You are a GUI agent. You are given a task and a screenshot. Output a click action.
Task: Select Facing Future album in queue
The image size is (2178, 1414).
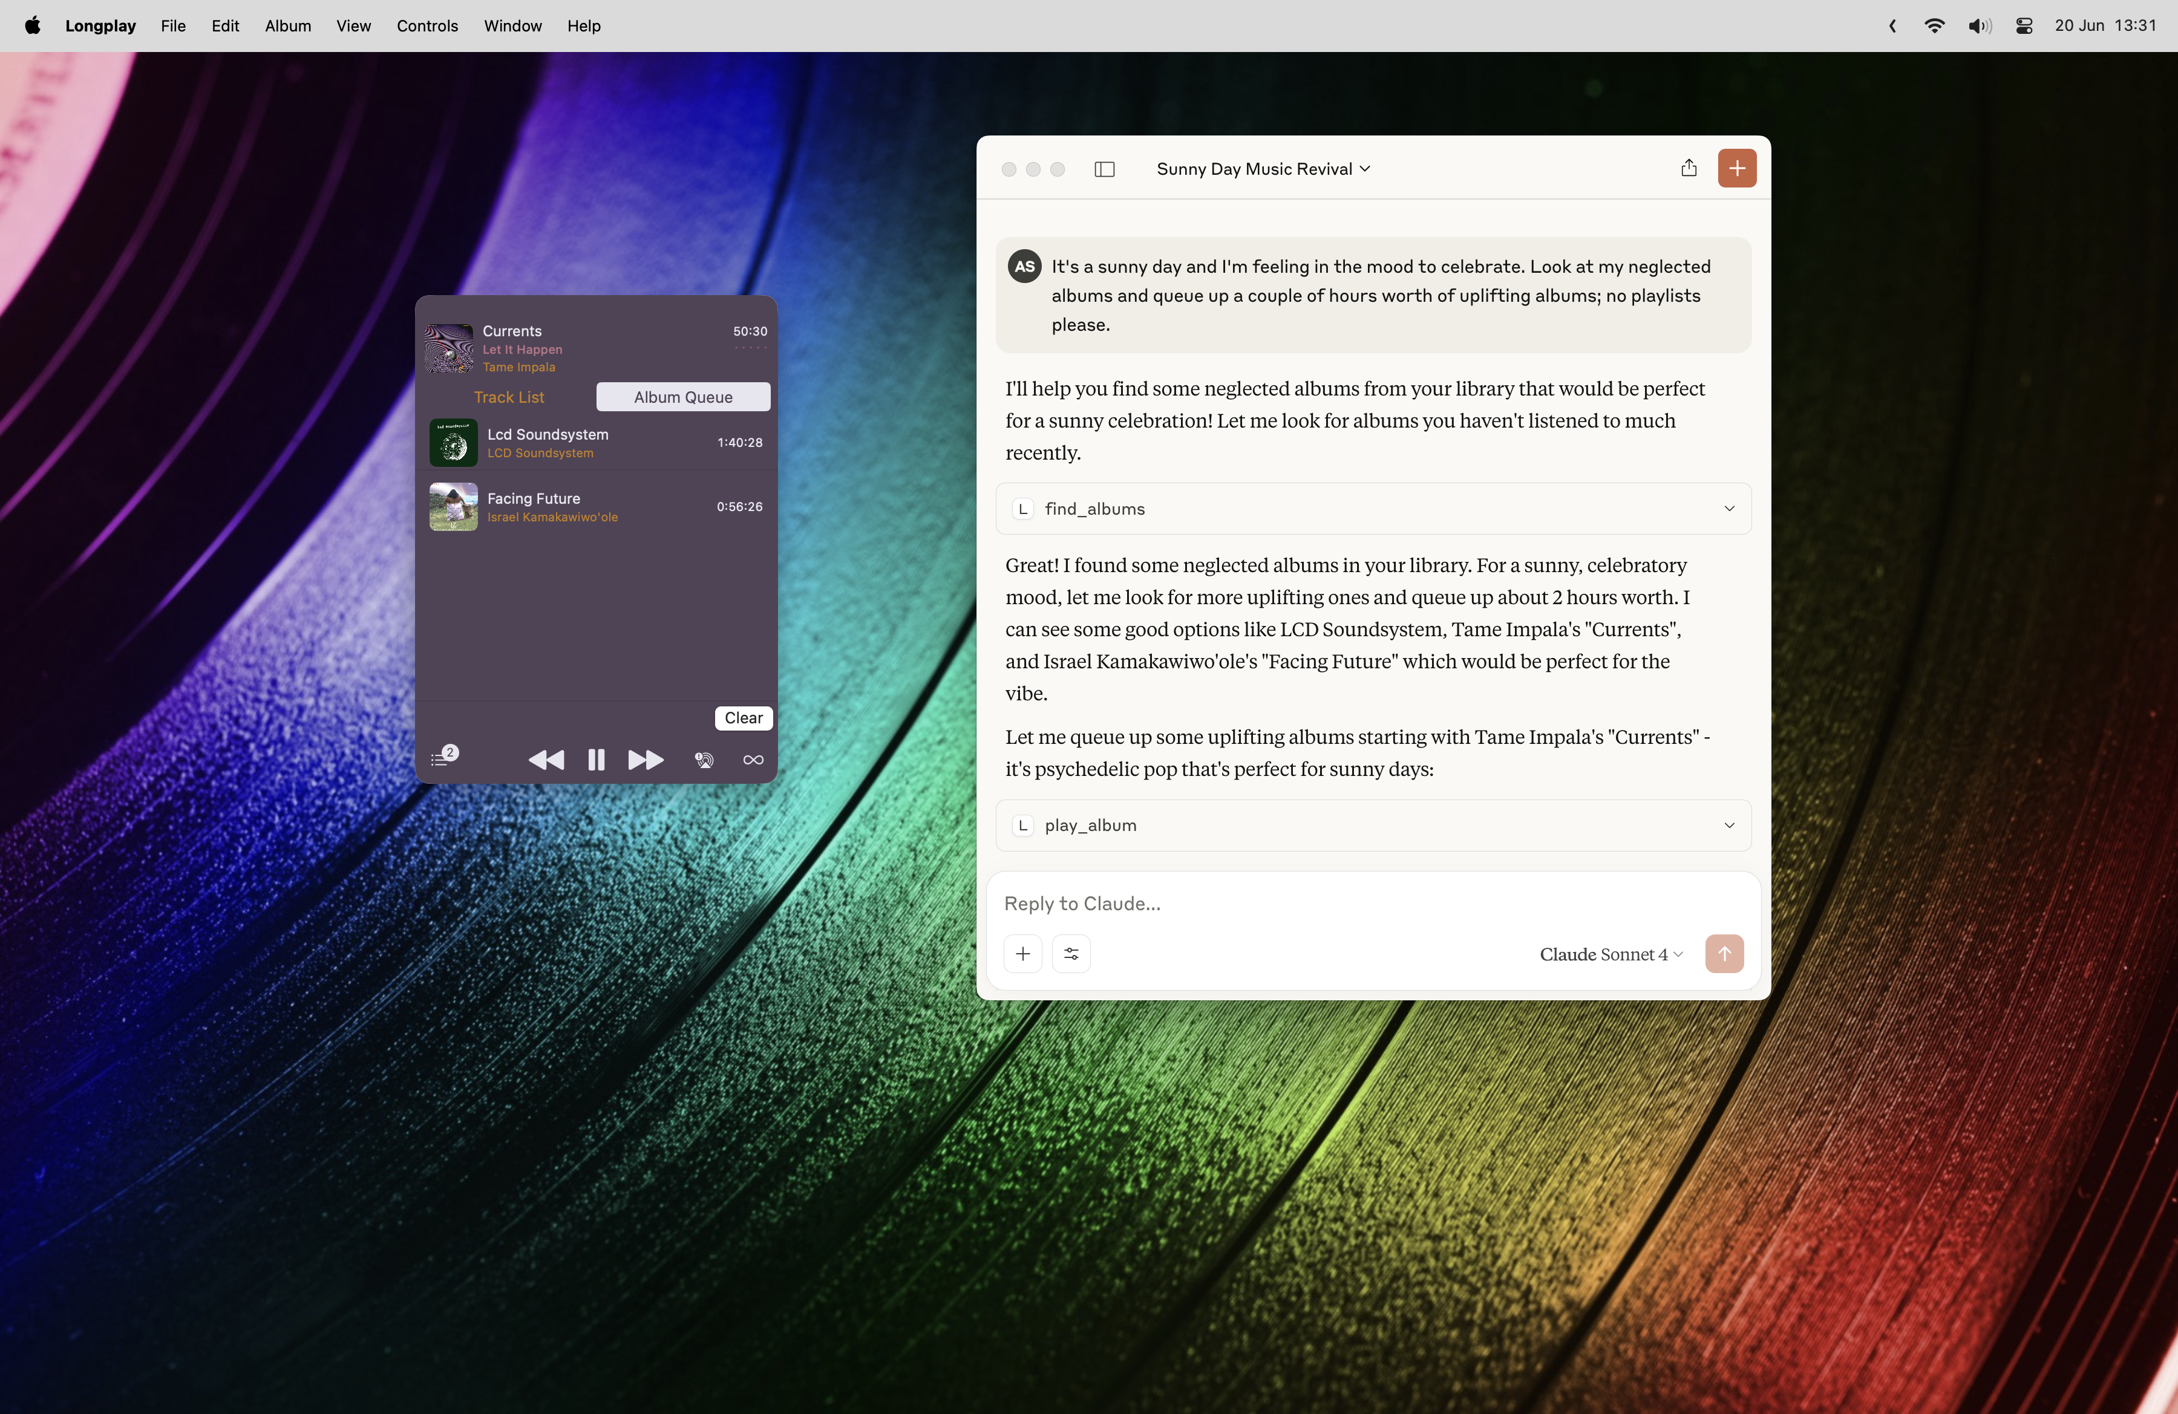596,507
